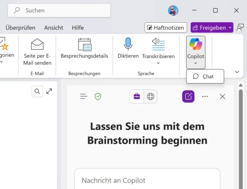Viewport: 247px width, 189px height.
Task: Open the user profile avatar
Action: click(173, 10)
